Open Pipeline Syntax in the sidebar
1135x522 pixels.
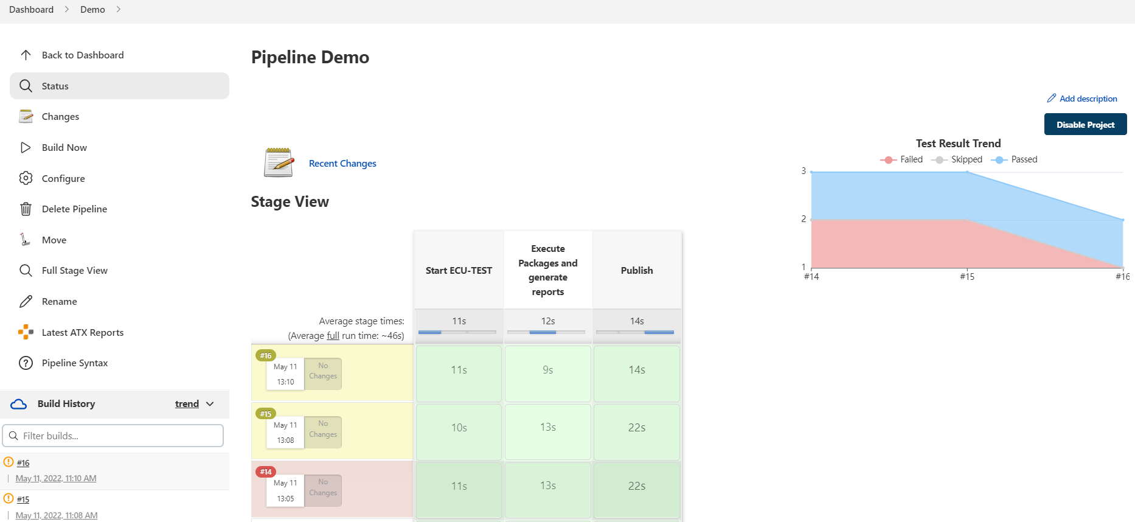119,363
